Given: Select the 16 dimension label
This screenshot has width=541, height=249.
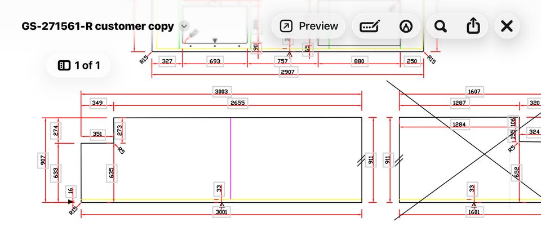Looking at the screenshot, I should click(71, 191).
